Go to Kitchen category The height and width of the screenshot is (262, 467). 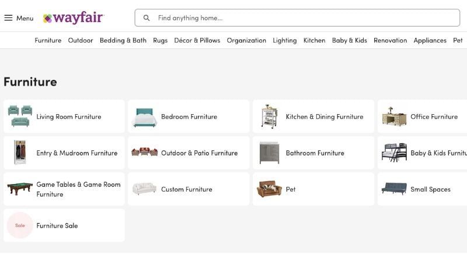coord(314,40)
